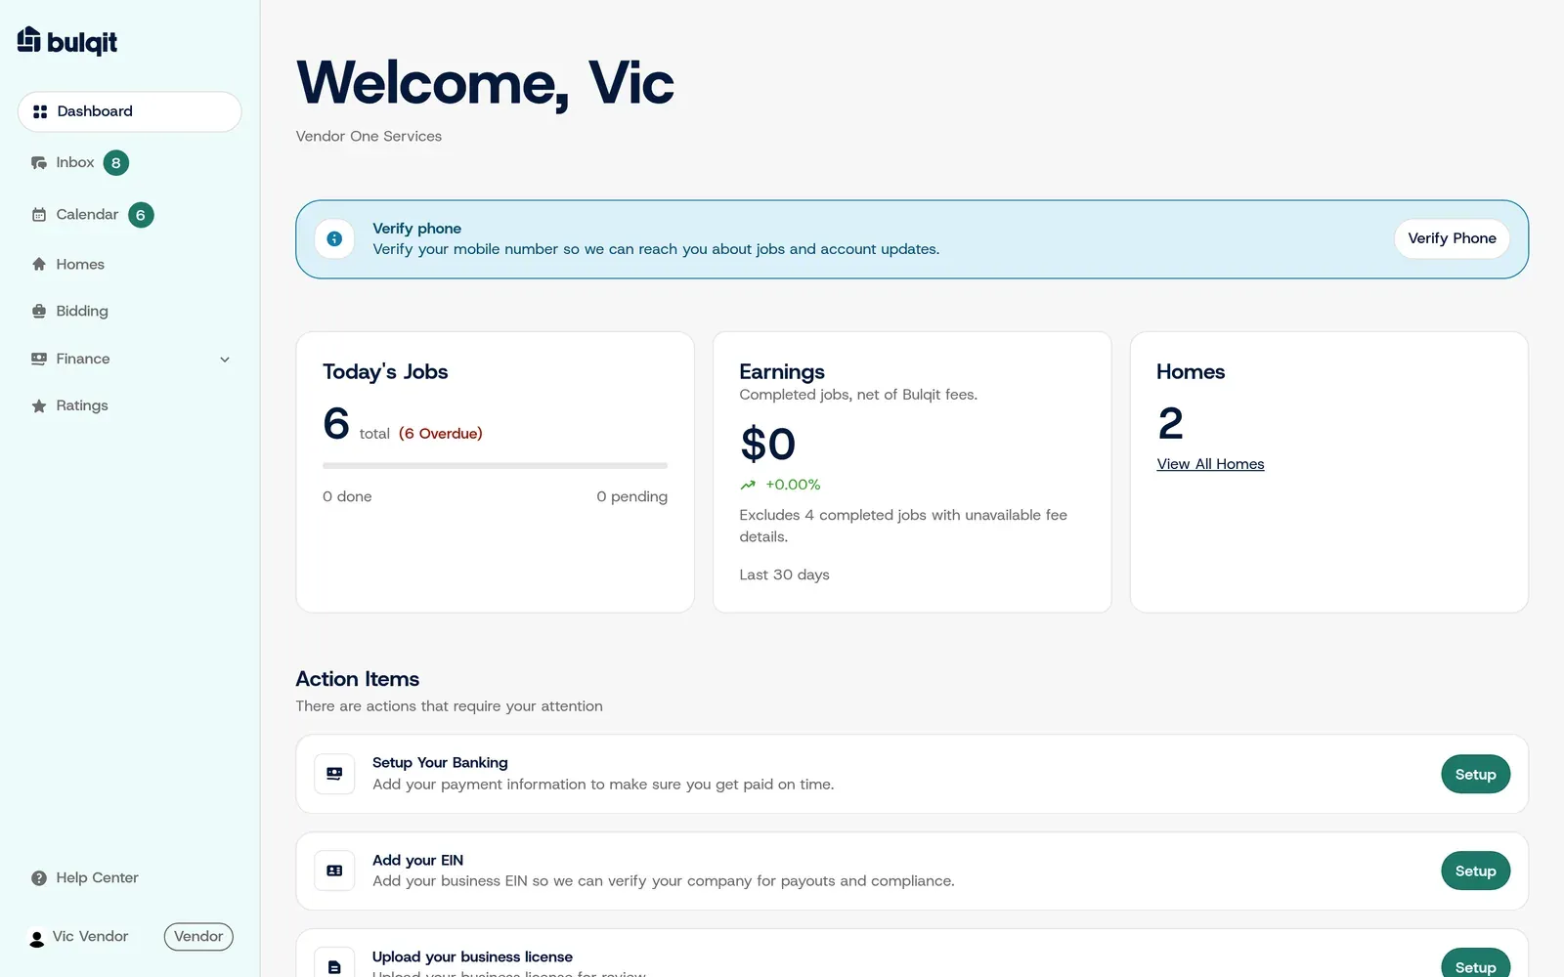Click the "Vendor One Services" text

click(369, 136)
